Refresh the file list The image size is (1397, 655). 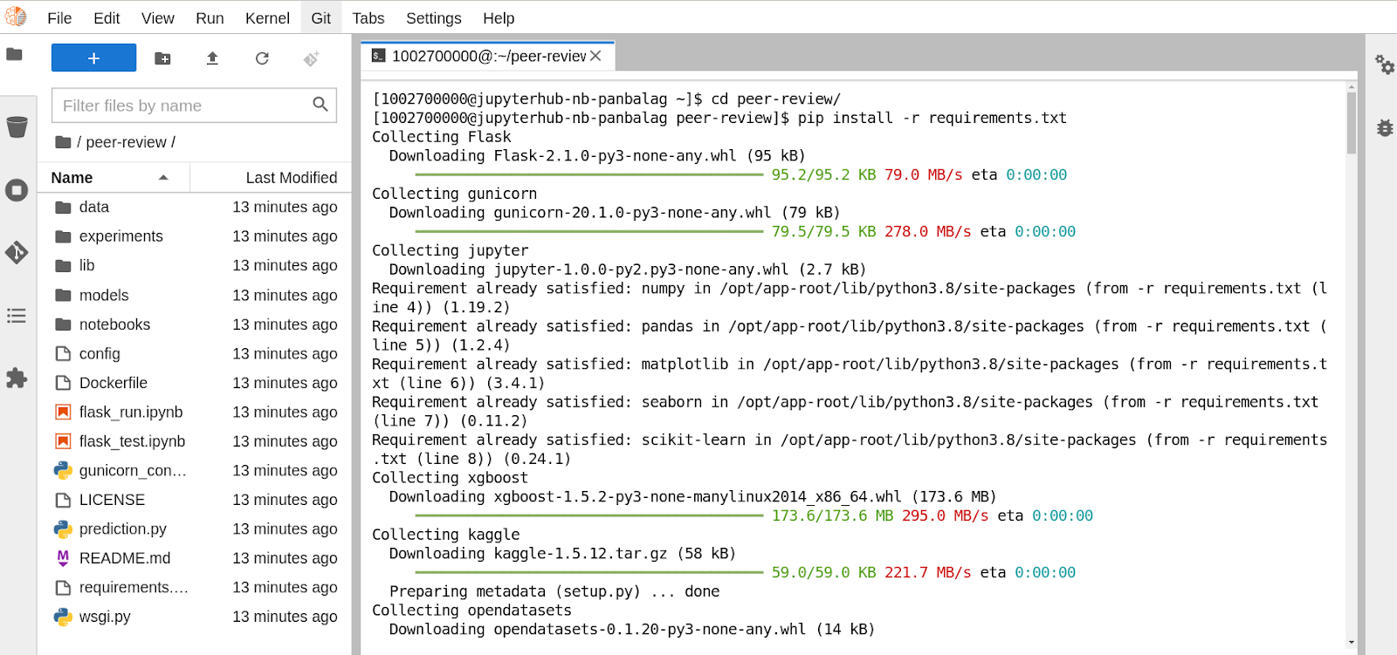pyautogui.click(x=262, y=58)
